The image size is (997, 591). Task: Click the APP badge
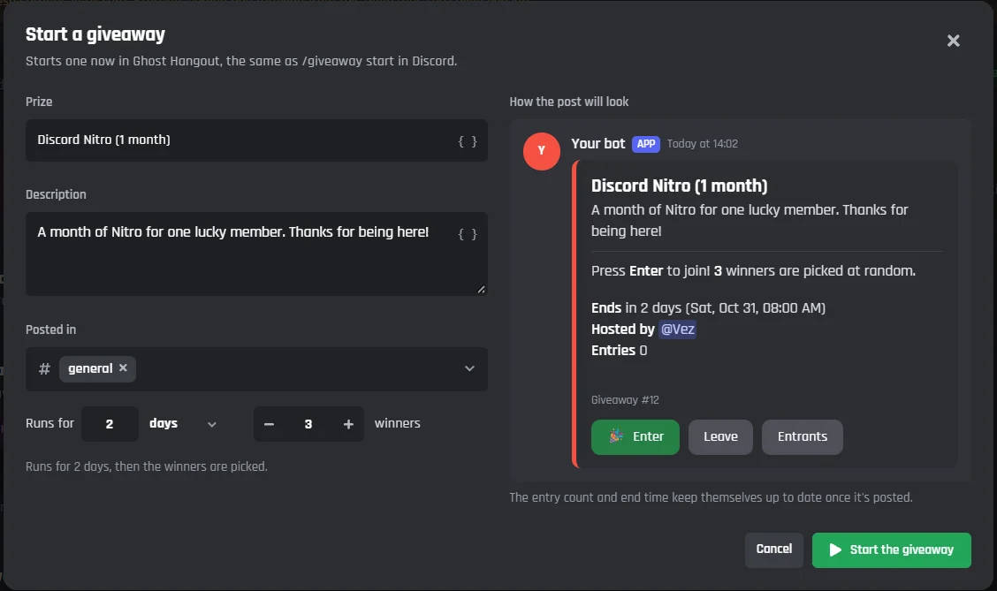click(x=646, y=144)
